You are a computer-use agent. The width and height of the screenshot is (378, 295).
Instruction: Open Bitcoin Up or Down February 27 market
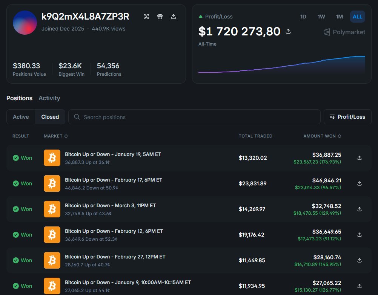[115, 257]
